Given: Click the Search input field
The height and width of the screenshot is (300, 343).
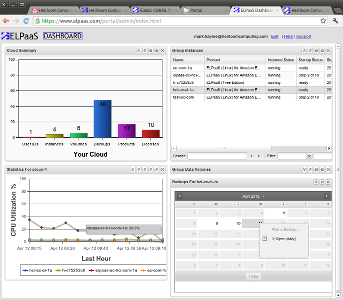Looking at the screenshot, I should [217, 156].
